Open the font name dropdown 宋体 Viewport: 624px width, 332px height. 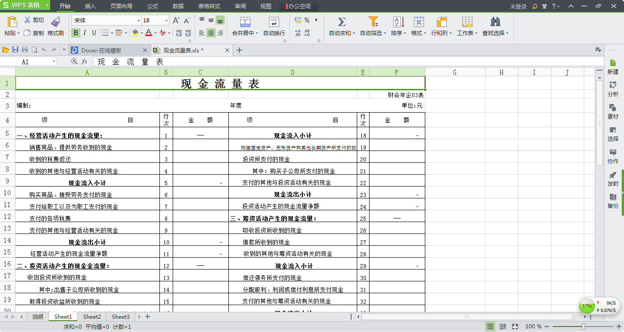click(138, 21)
